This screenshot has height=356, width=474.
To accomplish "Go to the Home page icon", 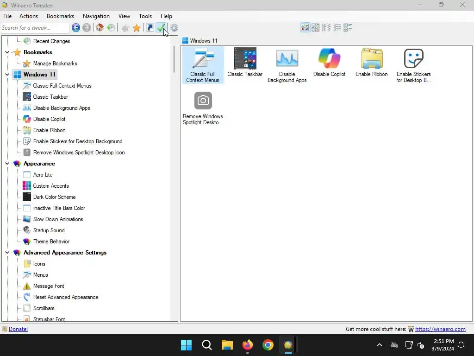I will pyautogui.click(x=100, y=28).
